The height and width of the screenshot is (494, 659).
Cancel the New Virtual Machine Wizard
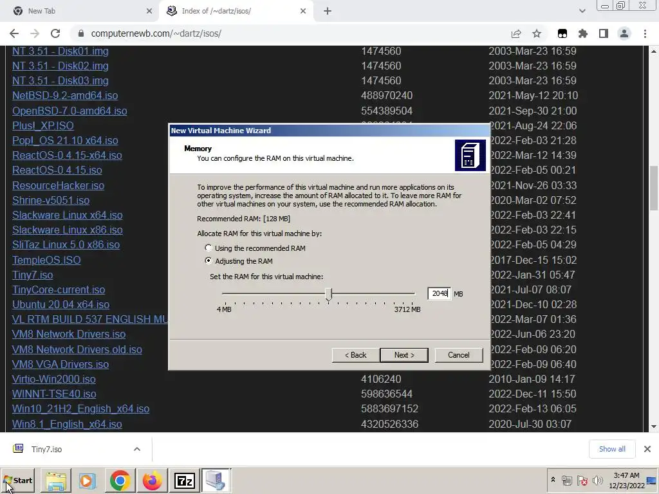(458, 355)
